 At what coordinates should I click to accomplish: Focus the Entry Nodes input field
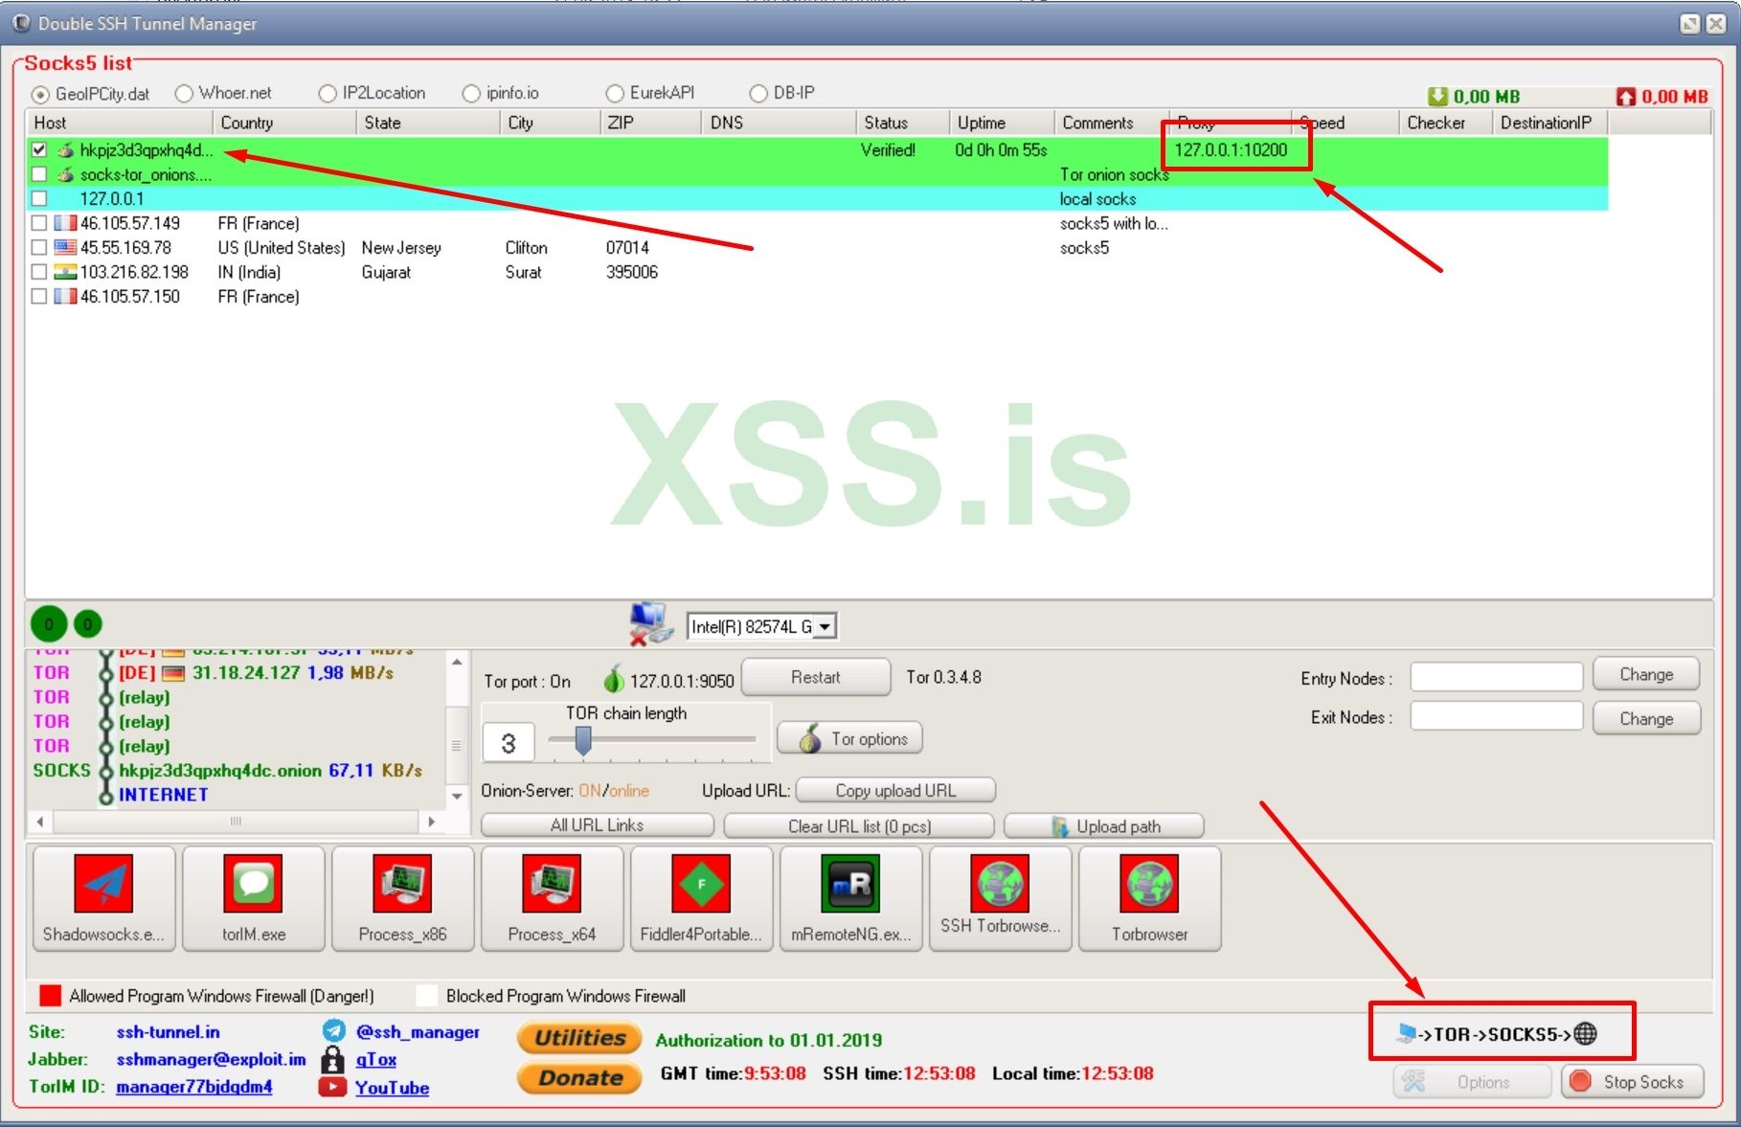1497,677
